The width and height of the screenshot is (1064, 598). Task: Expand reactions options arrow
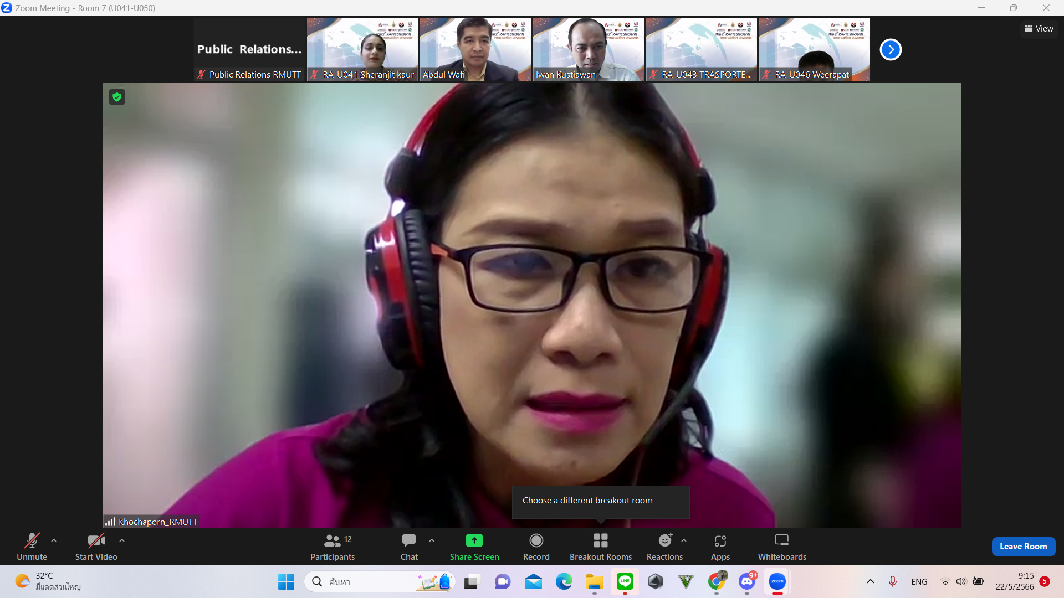(x=684, y=540)
